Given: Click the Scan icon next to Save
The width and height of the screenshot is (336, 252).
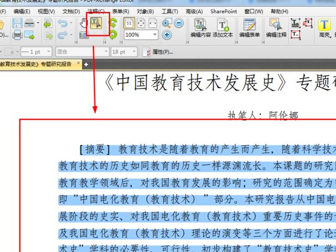Looking at the screenshot, I should point(29,23).
